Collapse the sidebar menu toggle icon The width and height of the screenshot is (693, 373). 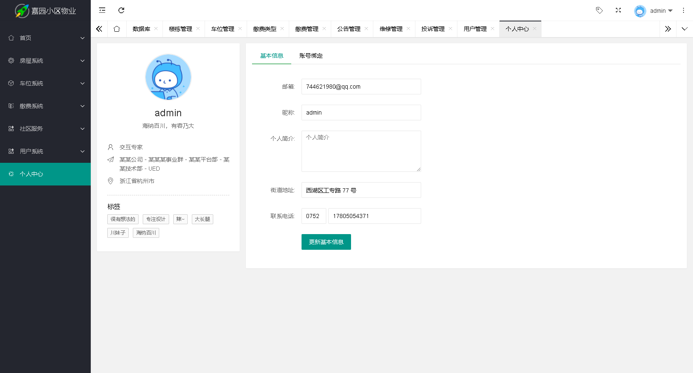[x=102, y=10]
